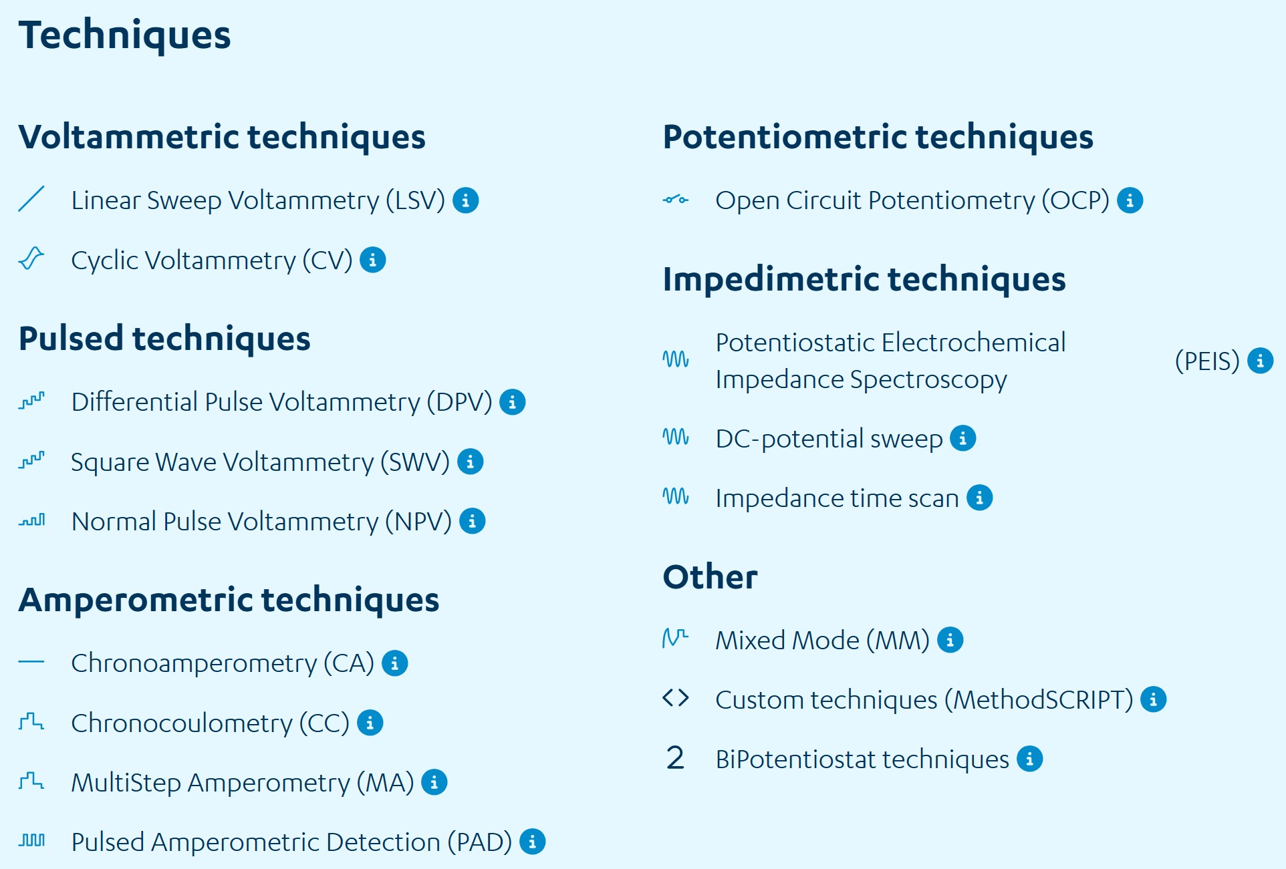
Task: Click Open Circuit Potentiometry info icon
Action: 1130,200
